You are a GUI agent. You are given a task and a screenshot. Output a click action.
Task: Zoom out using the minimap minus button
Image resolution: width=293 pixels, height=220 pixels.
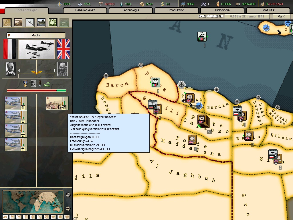tap(68, 208)
